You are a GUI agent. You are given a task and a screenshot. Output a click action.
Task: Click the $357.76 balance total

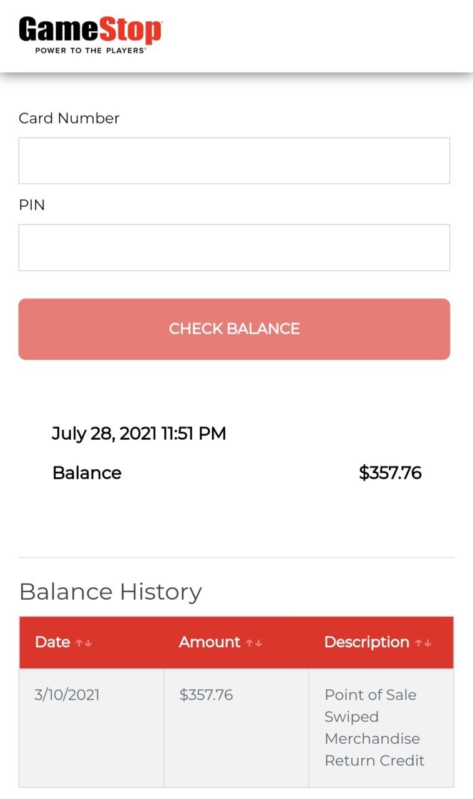click(x=390, y=473)
